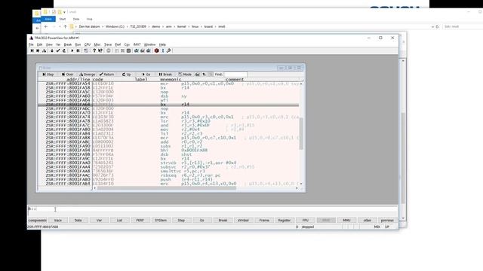Image resolution: width=483 pixels, height=271 pixels.
Task: Open the Trace menu
Action: tap(108, 44)
